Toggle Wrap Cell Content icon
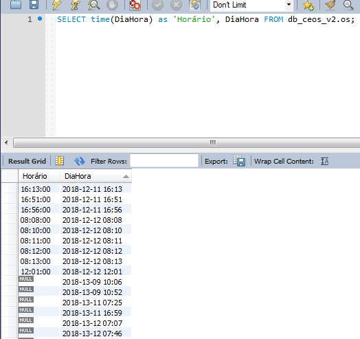 click(x=325, y=161)
